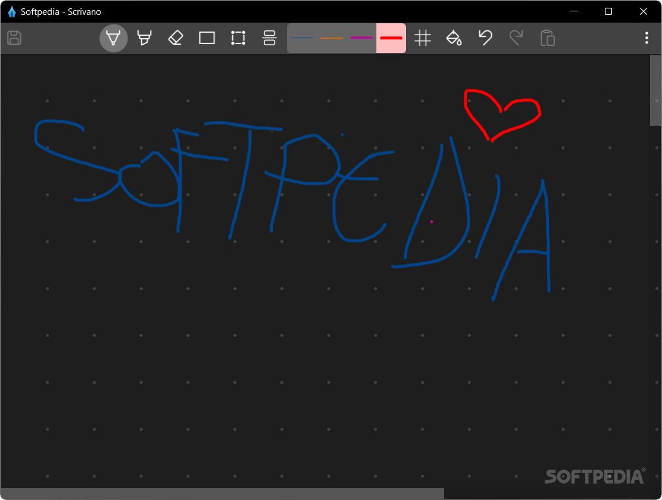Select the Pen tool
Image resolution: width=662 pixels, height=500 pixels.
(113, 38)
